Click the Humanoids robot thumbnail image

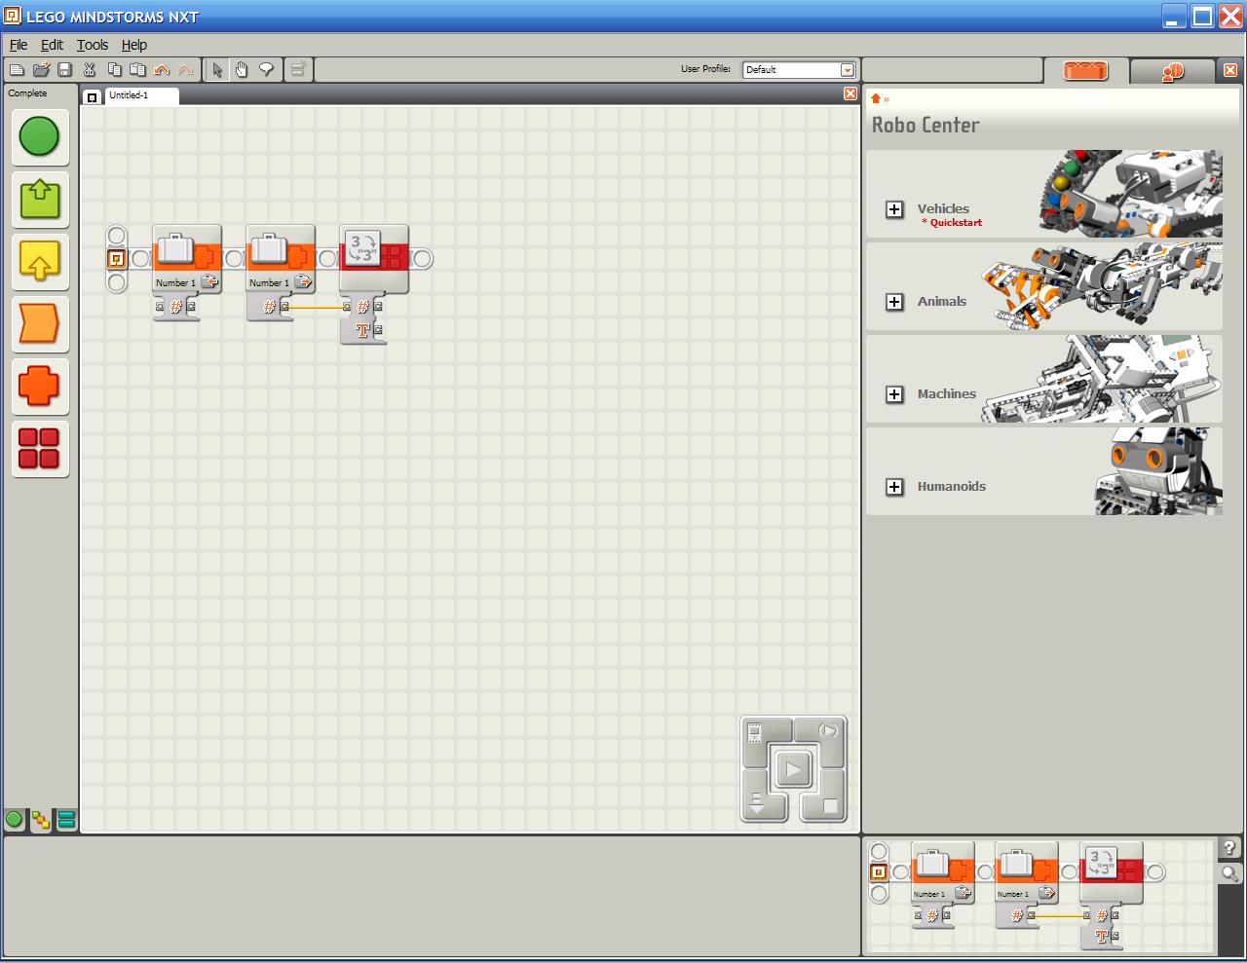pos(1159,471)
